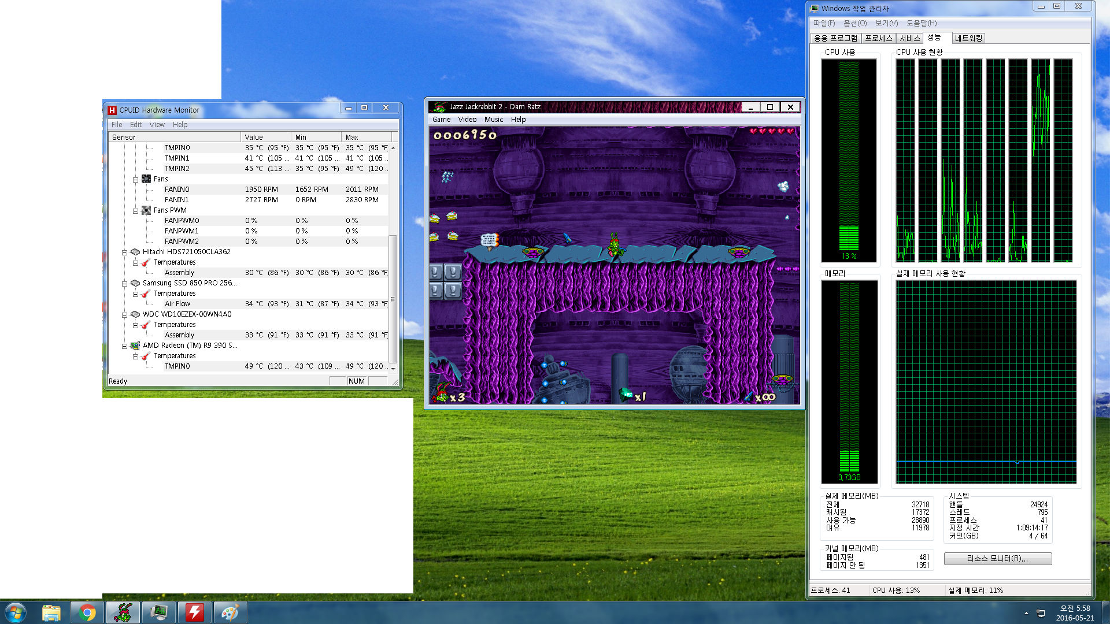Click the AMD Radeon R9 390 device icon
The width and height of the screenshot is (1110, 624).
[135, 346]
